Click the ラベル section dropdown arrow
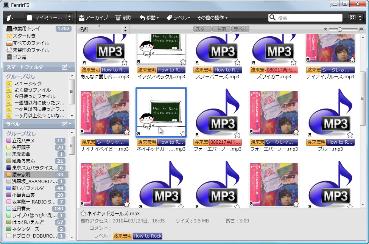Viewport: 369px width, 244px height. point(70,124)
